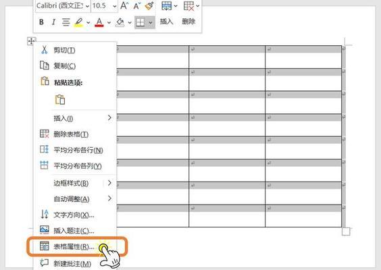
Task: Click the 插入 insert button
Action: coord(166,22)
